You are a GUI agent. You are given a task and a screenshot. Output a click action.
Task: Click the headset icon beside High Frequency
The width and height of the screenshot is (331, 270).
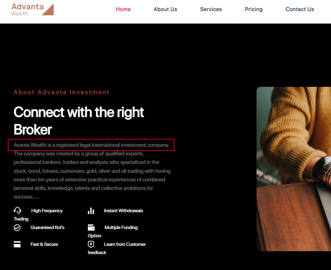(17, 211)
